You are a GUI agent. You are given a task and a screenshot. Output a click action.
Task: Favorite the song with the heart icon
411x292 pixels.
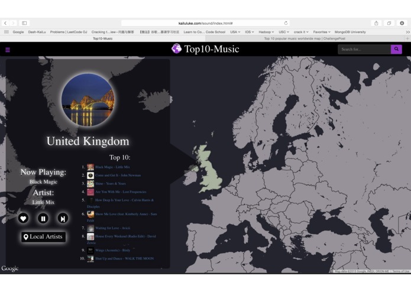(x=23, y=218)
